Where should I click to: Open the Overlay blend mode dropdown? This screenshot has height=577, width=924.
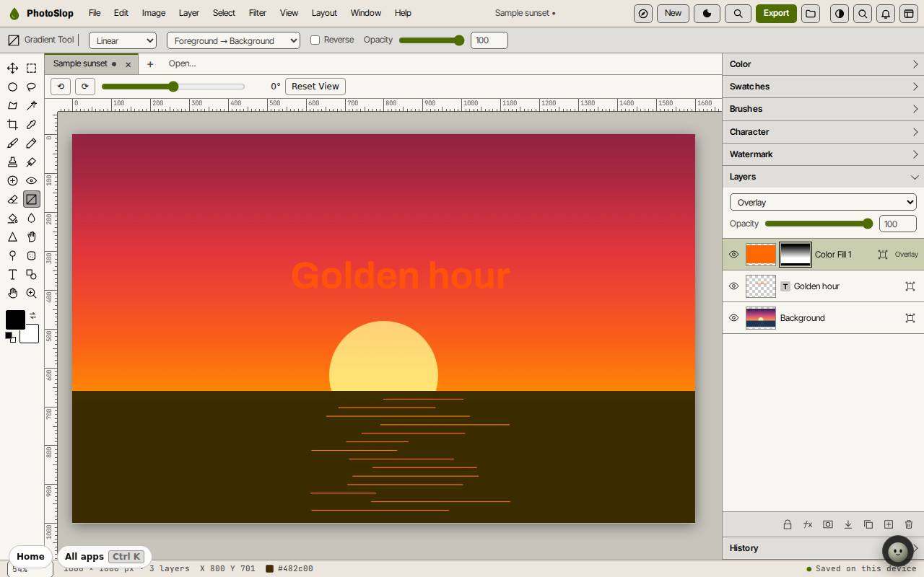pos(823,202)
